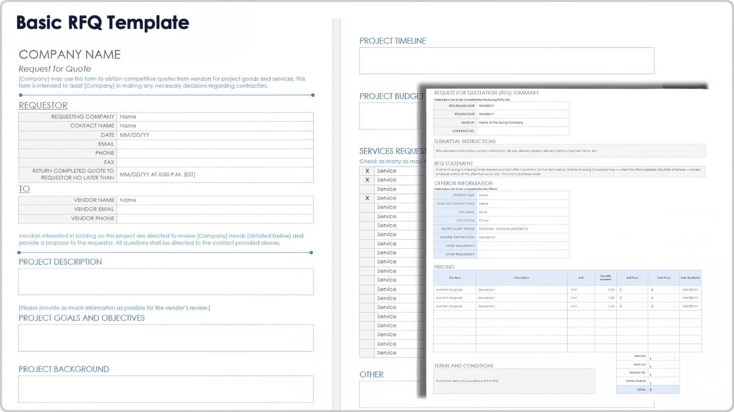Viewport: 734px width, 412px height.
Task: Click the underlined REQUESTOR heading
Action: pyautogui.click(x=43, y=105)
